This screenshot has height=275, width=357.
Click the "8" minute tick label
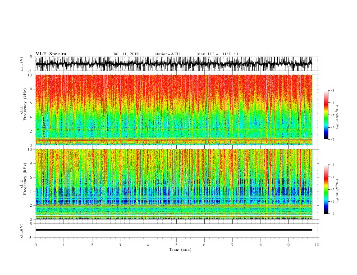261,245
